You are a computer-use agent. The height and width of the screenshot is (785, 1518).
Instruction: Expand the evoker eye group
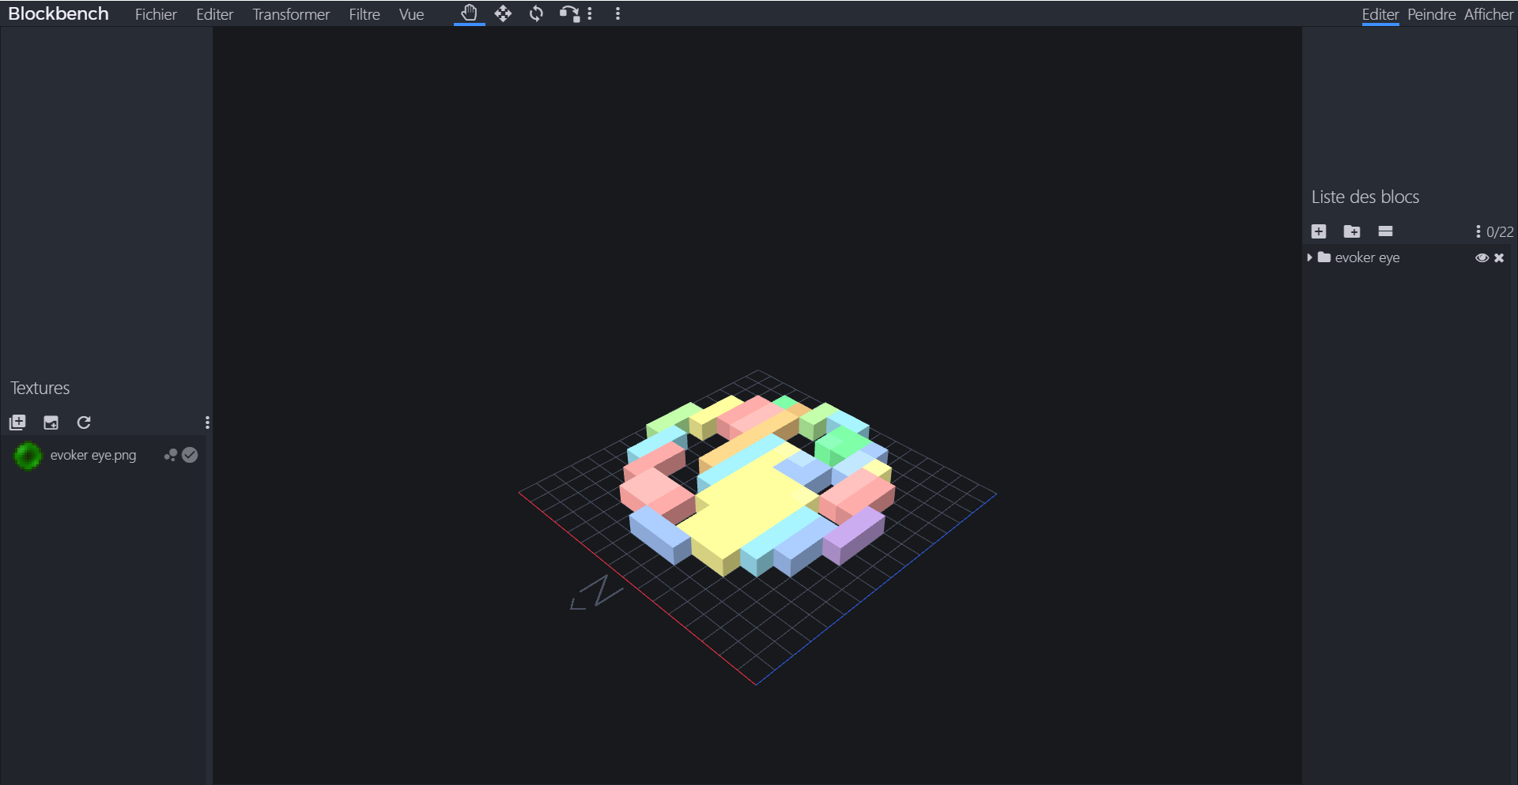click(x=1310, y=257)
